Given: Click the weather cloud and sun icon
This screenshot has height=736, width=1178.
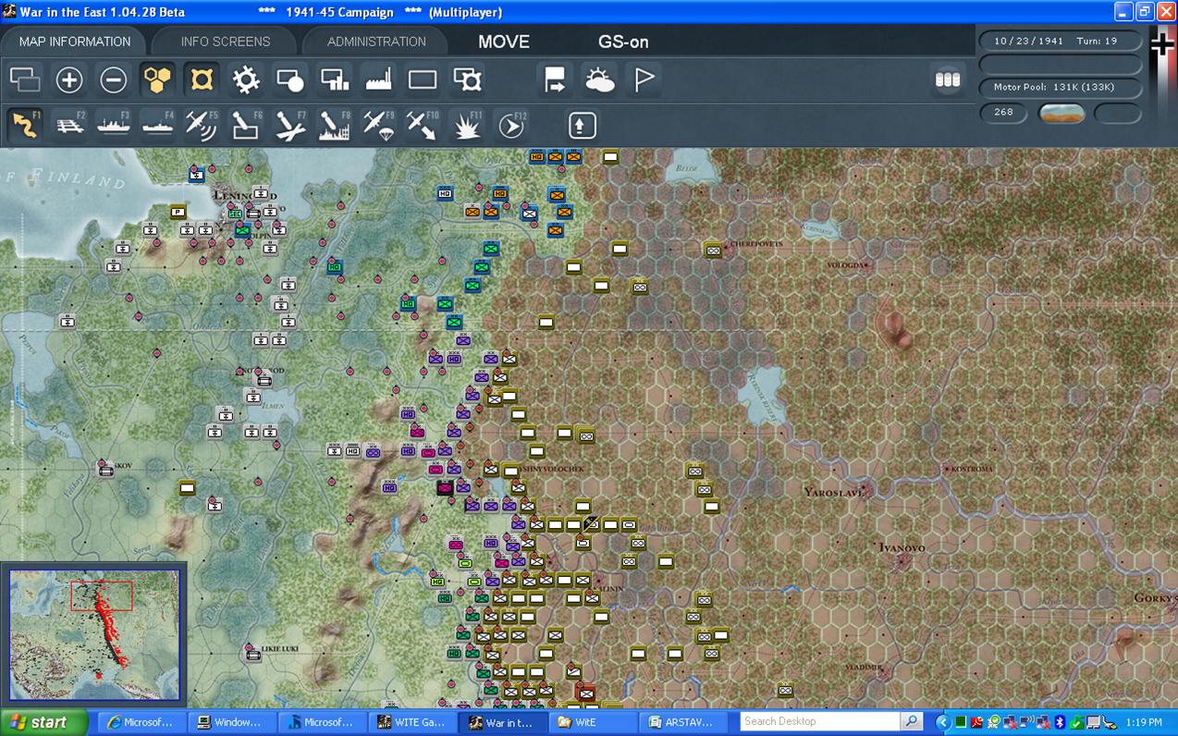Looking at the screenshot, I should point(600,80).
